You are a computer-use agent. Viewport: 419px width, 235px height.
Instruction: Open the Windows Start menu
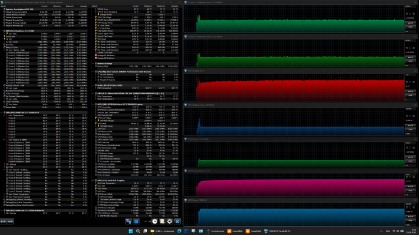click(131, 231)
